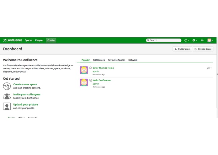Click the Get started heading

(11, 78)
